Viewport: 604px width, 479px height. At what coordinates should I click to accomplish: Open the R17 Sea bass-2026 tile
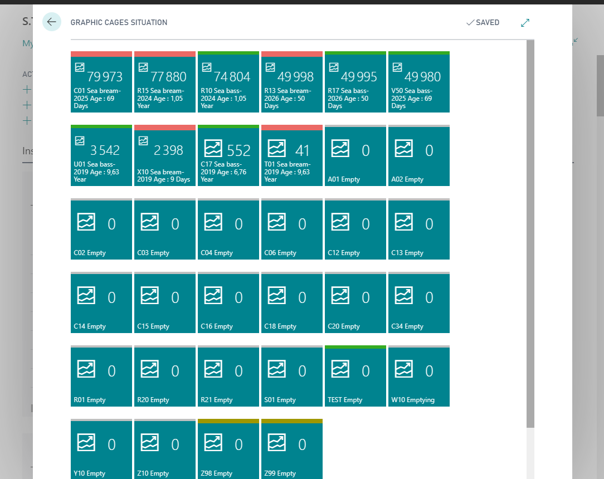(x=355, y=85)
